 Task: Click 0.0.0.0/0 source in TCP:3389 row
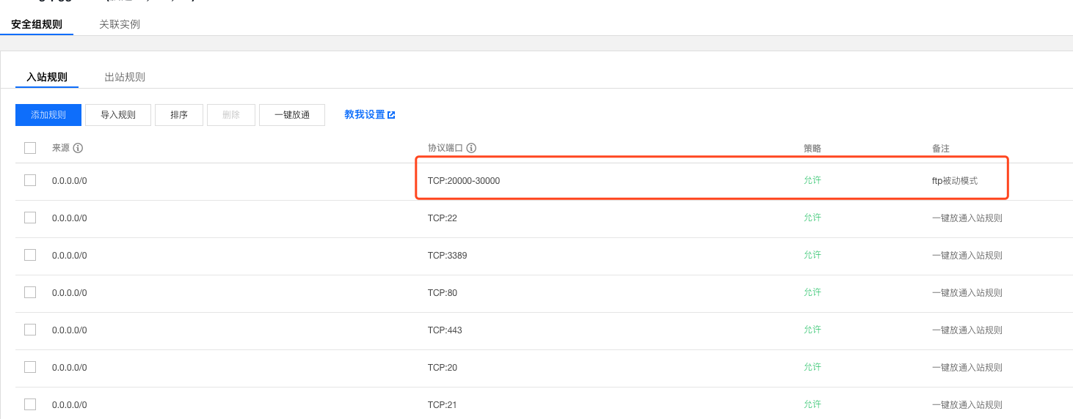70,256
